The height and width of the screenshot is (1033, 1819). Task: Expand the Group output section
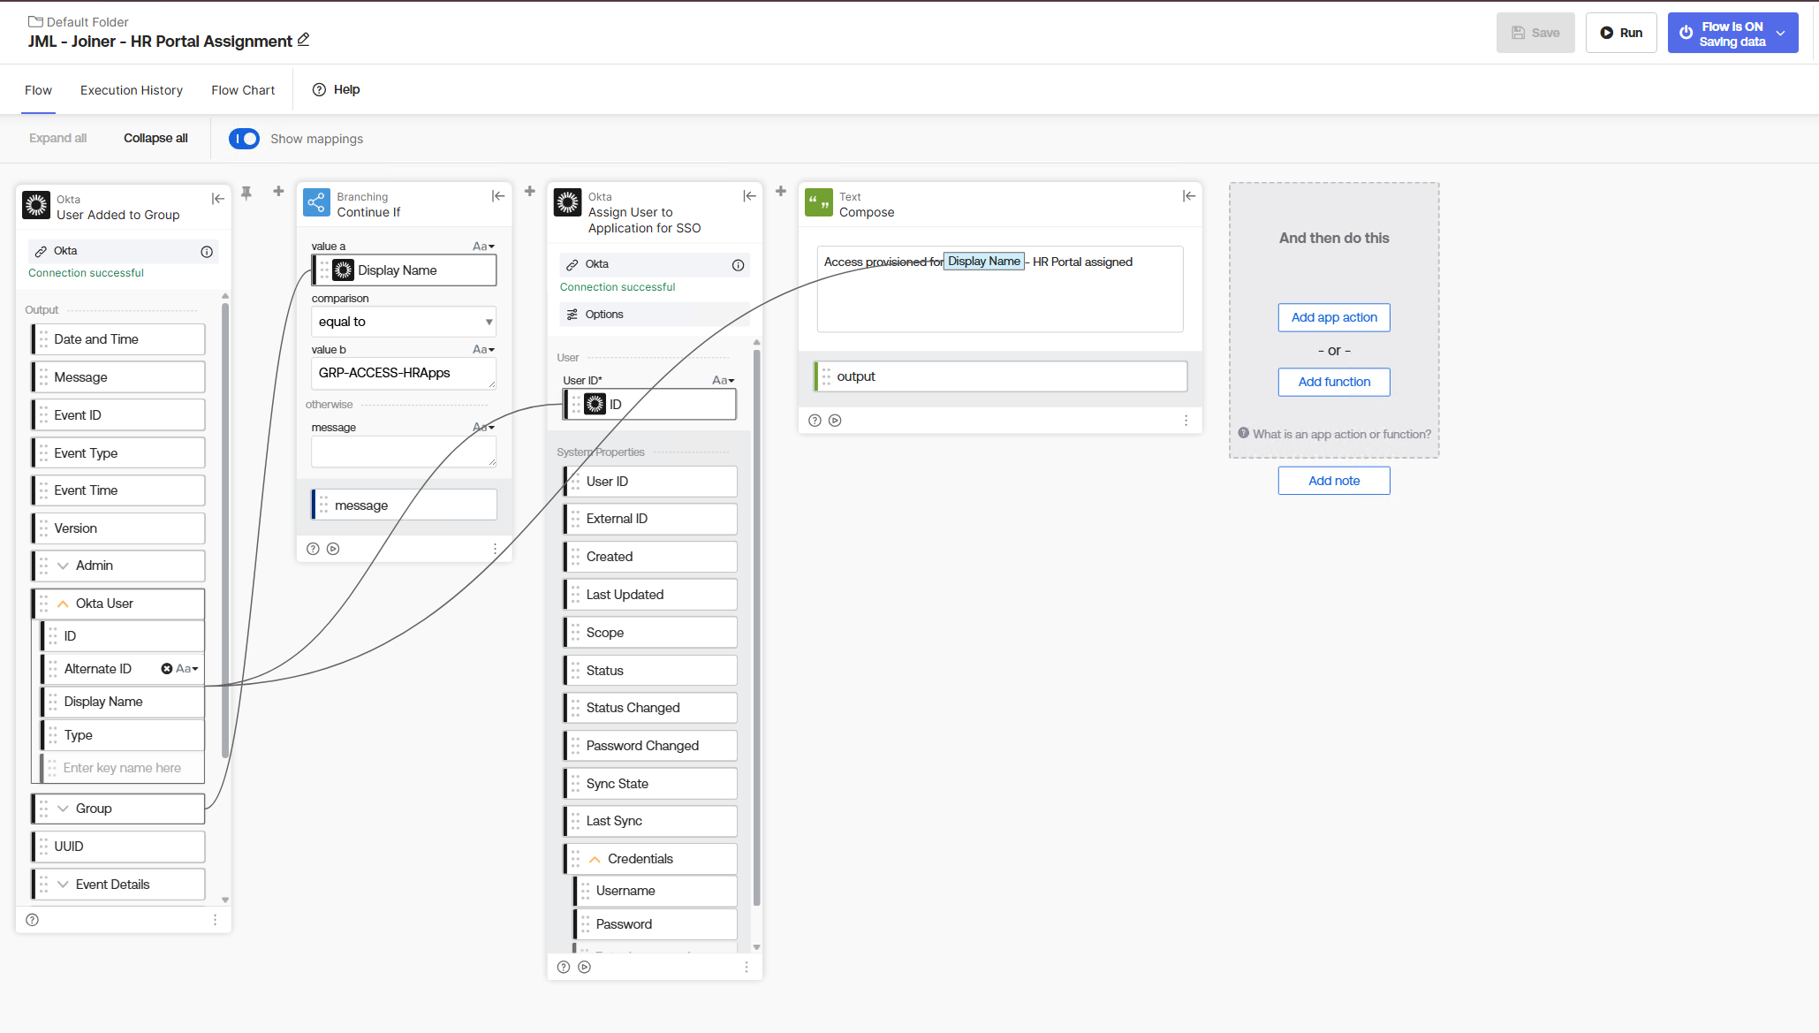tap(63, 809)
